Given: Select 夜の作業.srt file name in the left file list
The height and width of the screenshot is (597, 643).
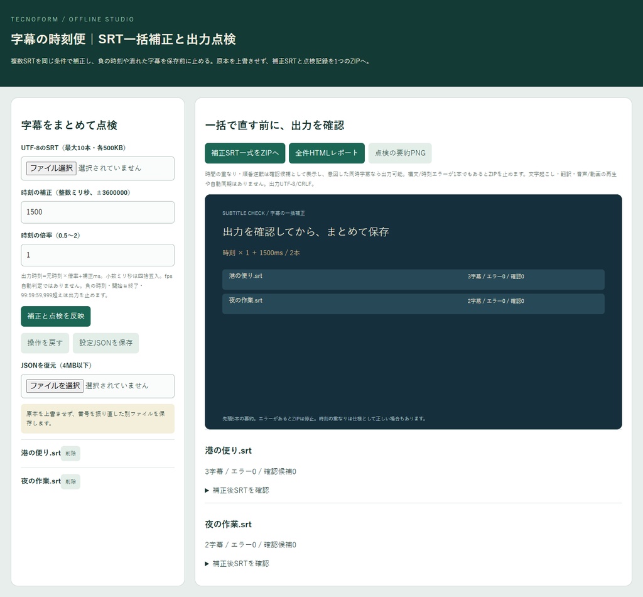Looking at the screenshot, I should (41, 481).
